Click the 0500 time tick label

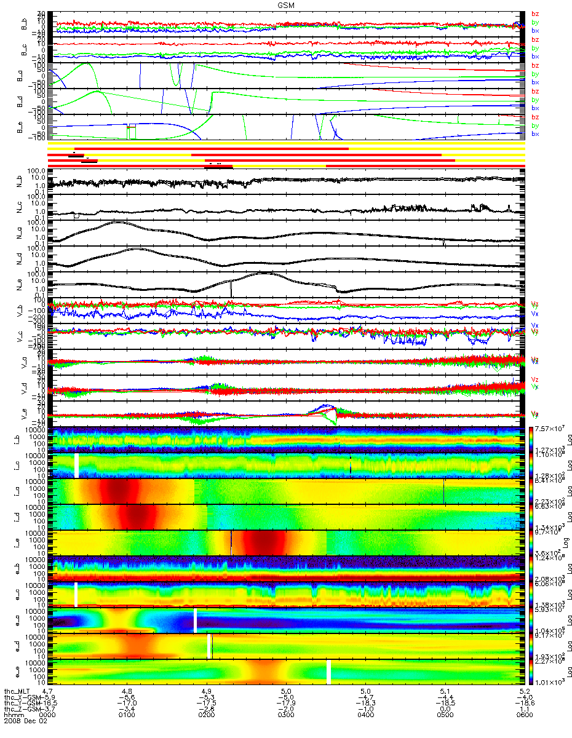(x=445, y=715)
